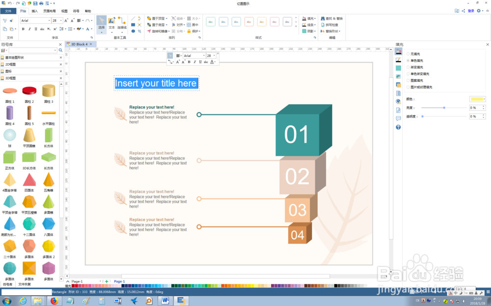The width and height of the screenshot is (491, 306).
Task: Expand the 置于顶层 dropdown
Action: [166, 19]
